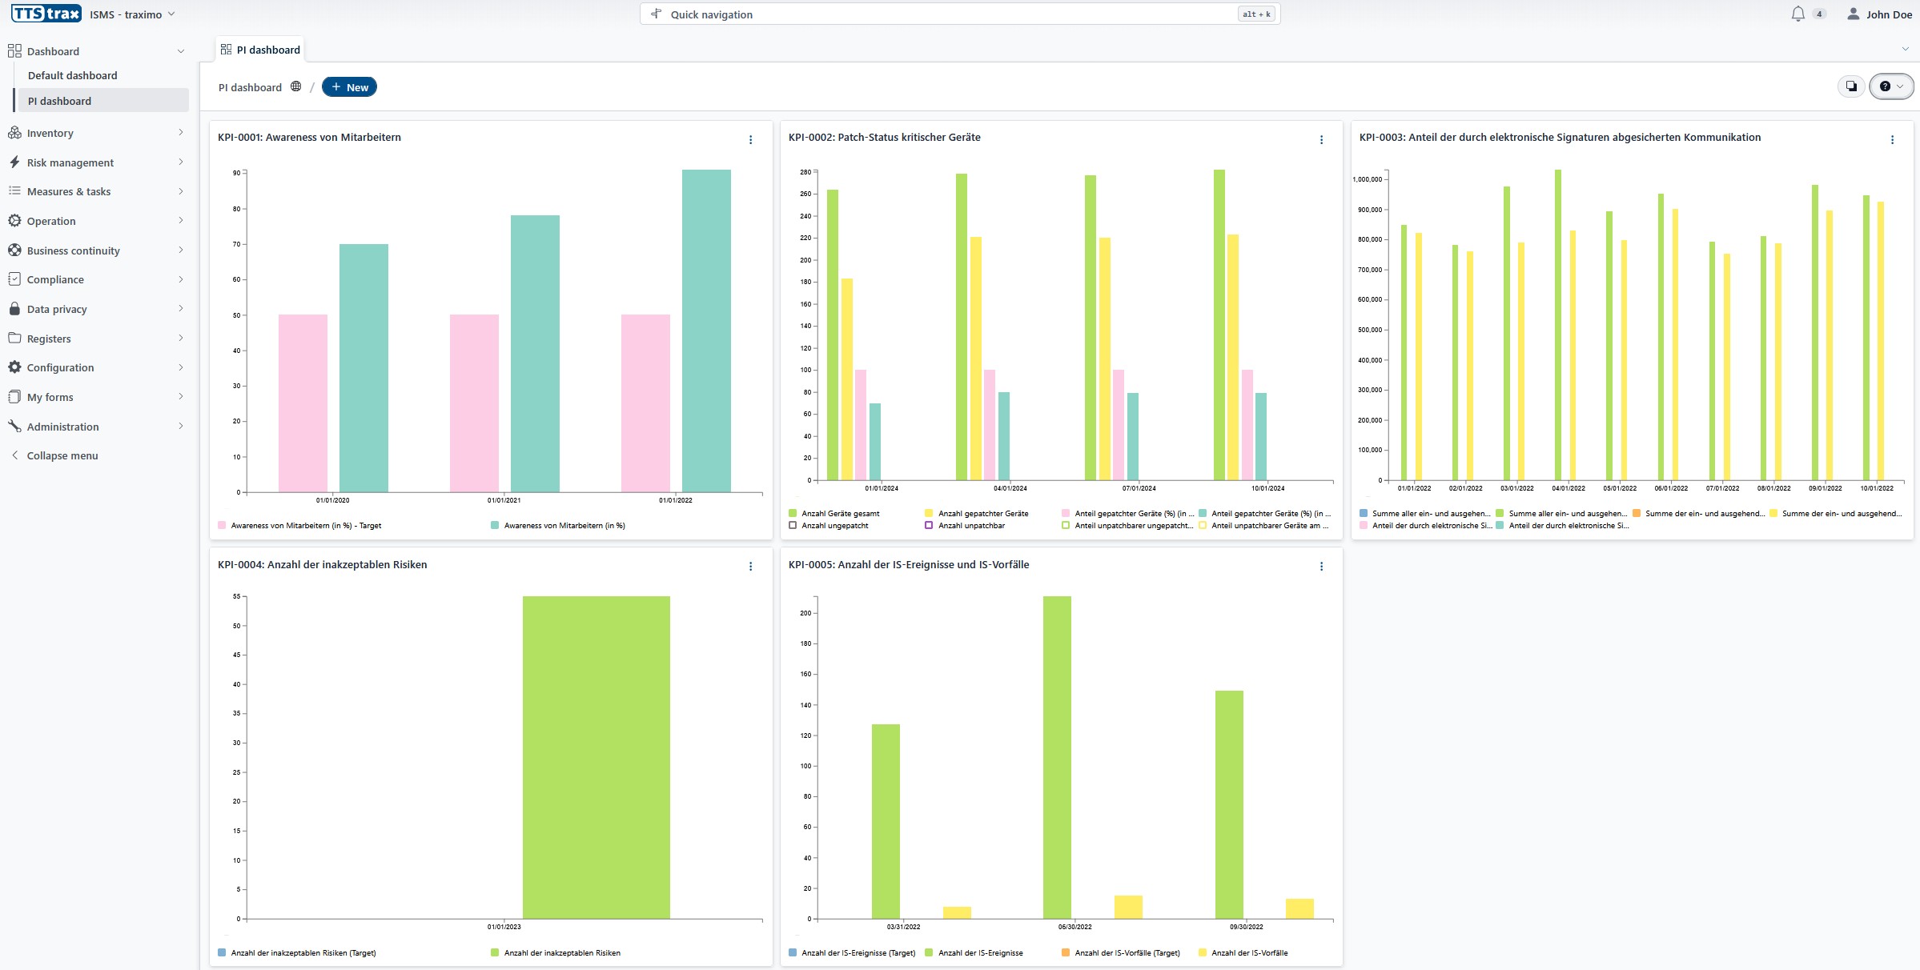This screenshot has height=970, width=1920.
Task: Click the duplicate window icon button
Action: click(1851, 86)
